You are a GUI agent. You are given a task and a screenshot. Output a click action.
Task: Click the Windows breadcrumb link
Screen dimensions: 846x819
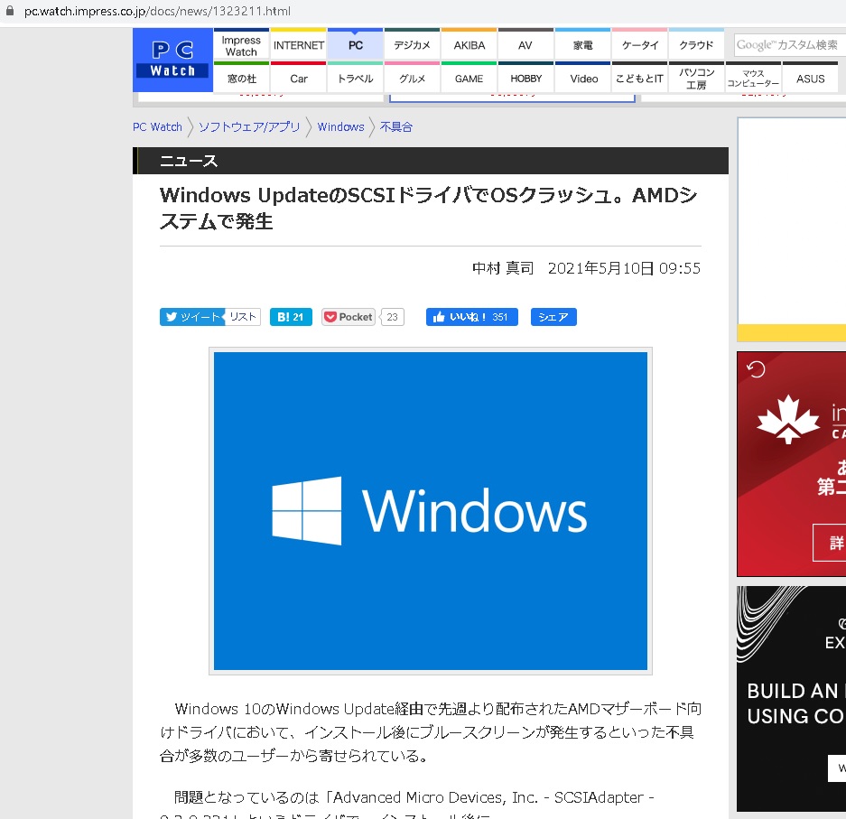click(340, 126)
